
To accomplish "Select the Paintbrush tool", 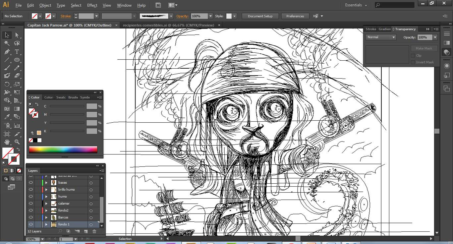I will pyautogui.click(x=7, y=68).
